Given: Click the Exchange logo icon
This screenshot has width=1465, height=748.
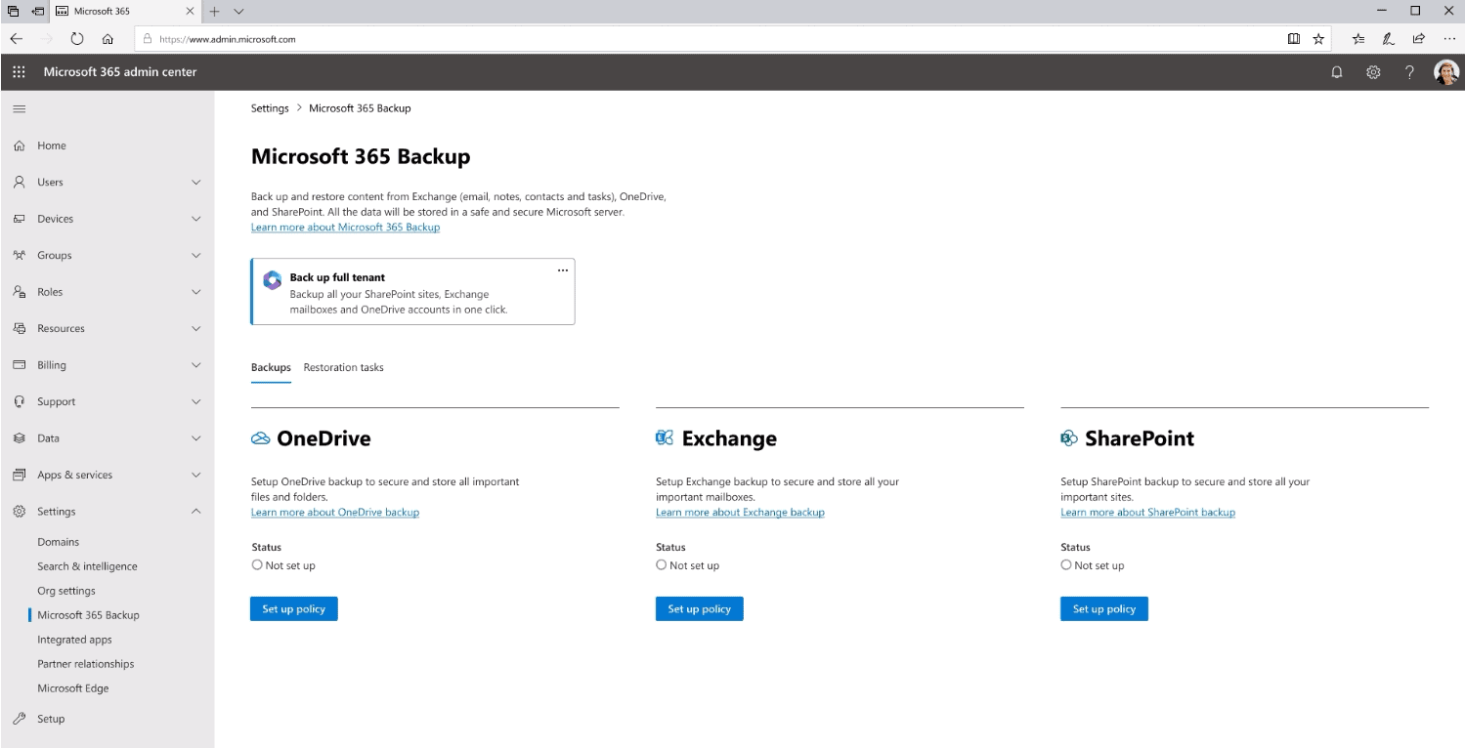Looking at the screenshot, I should tap(665, 438).
